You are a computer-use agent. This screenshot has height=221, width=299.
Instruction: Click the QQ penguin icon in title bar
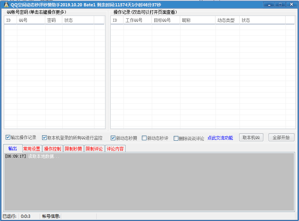pyautogui.click(x=6, y=5)
